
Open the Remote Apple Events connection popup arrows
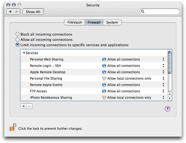(x=163, y=85)
